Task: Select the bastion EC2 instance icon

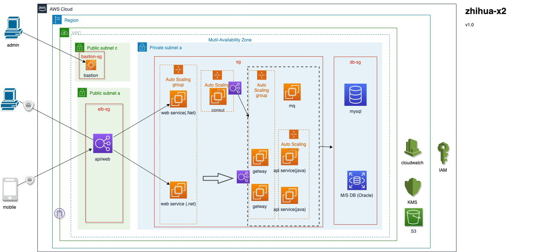Action: 91,65
